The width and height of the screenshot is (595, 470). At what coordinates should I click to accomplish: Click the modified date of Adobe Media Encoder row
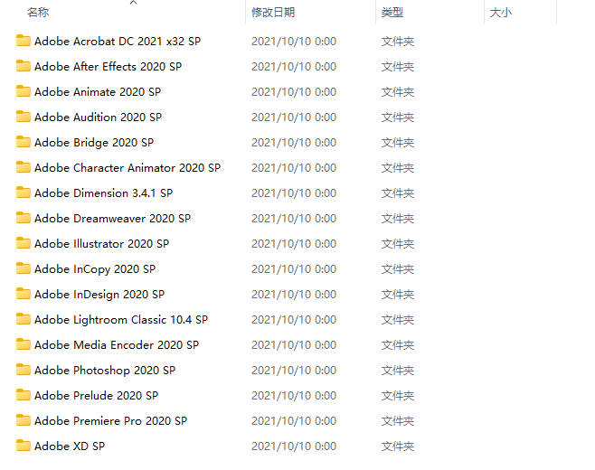pyautogui.click(x=294, y=345)
